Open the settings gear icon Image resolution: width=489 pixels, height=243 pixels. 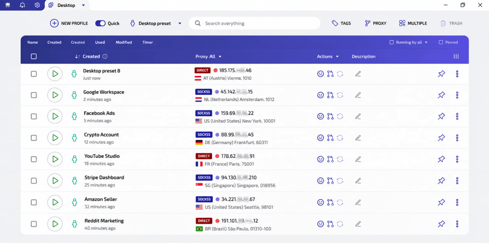point(37,5)
